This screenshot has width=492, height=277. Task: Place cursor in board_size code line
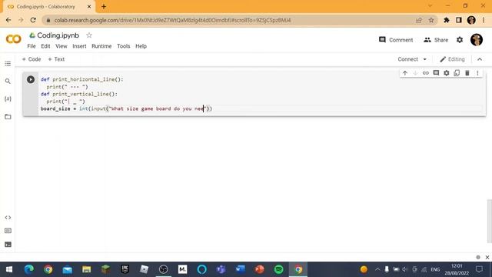click(126, 108)
